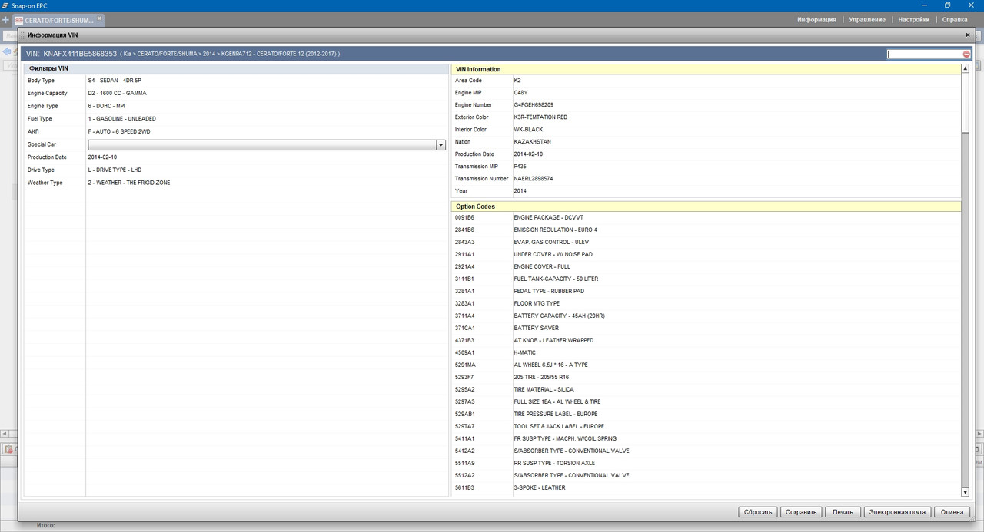Image resolution: width=984 pixels, height=532 pixels.
Task: Click Engine MIP value C48Y
Action: click(x=520, y=93)
